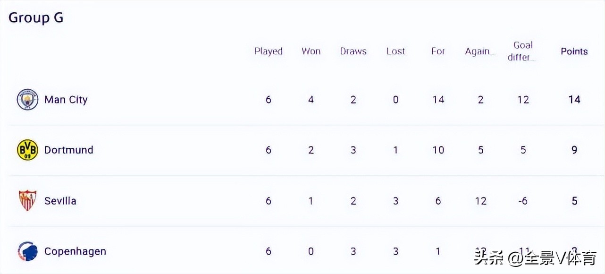Image resolution: width=605 pixels, height=274 pixels.
Task: Click the Dortmund BVB logo
Action: point(27,150)
